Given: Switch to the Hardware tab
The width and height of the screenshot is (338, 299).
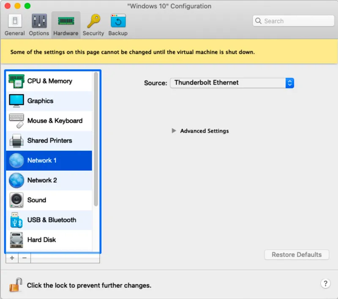Looking at the screenshot, I should [66, 25].
